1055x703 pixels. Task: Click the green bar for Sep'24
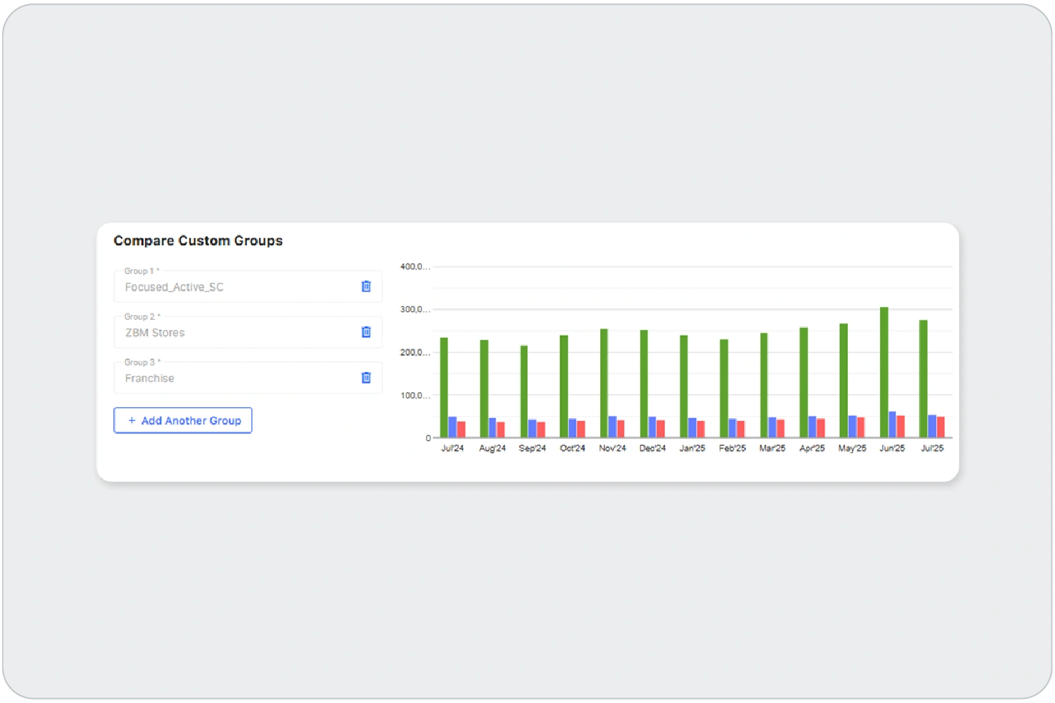click(x=524, y=391)
